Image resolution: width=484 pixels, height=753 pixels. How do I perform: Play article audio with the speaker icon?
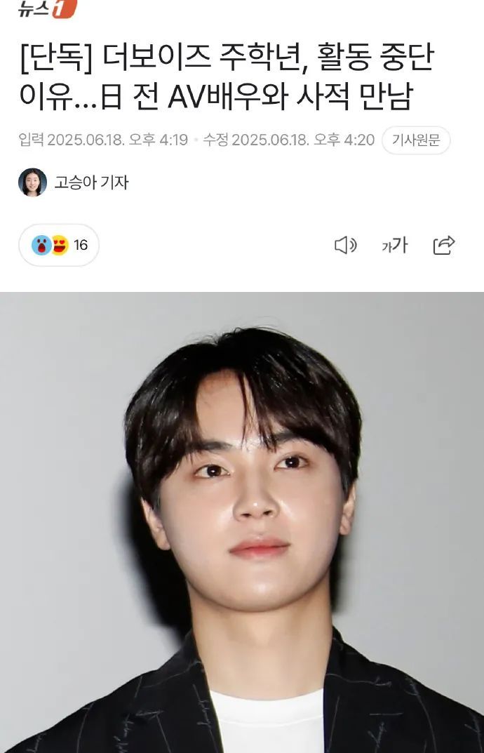pos(346,246)
